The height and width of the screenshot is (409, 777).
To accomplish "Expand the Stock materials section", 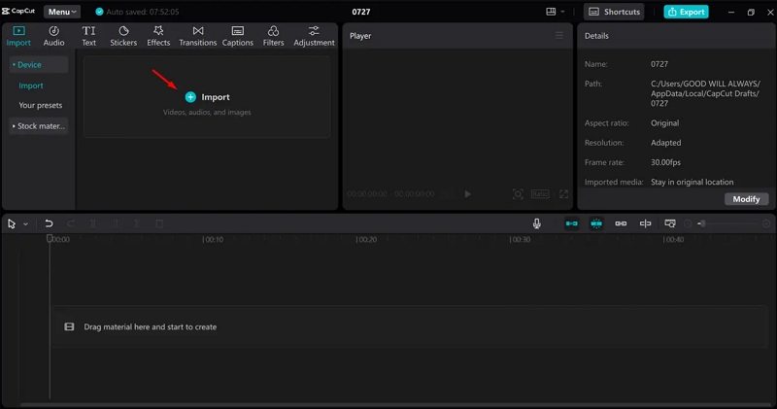I will [x=39, y=126].
